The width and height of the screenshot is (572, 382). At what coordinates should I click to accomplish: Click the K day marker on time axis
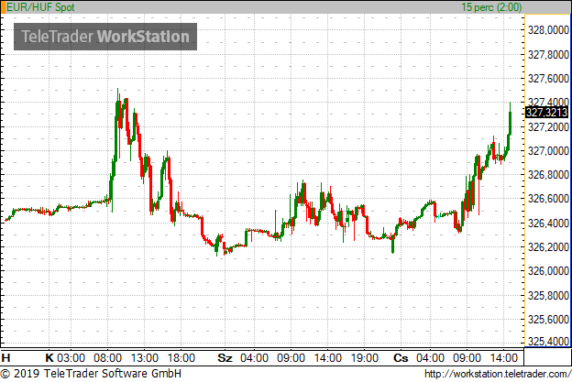pyautogui.click(x=49, y=358)
